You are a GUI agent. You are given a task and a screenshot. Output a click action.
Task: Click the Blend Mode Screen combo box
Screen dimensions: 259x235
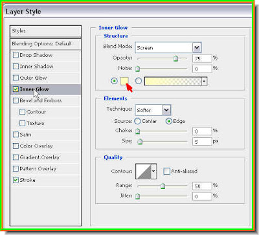coord(168,47)
